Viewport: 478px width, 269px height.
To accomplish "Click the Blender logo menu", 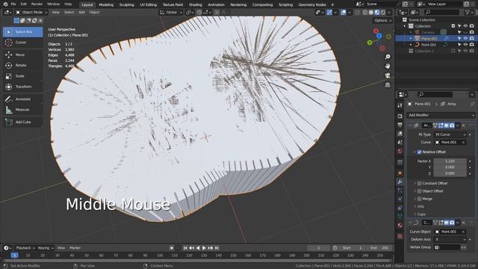I will (5, 4).
